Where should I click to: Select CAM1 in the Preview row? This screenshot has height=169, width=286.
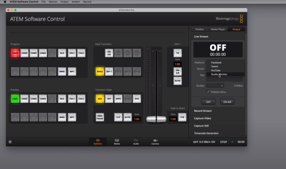coord(15,99)
